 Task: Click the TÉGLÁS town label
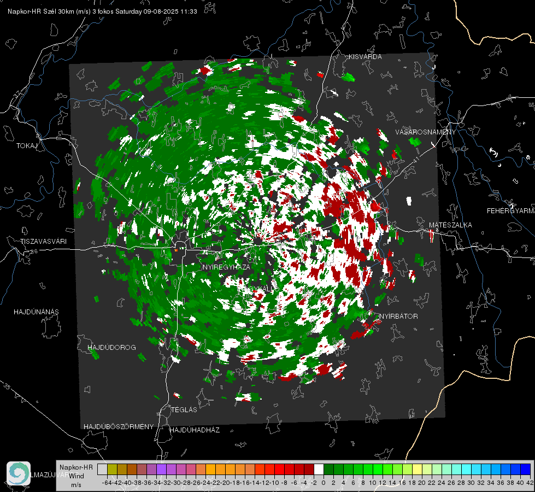[x=184, y=410]
